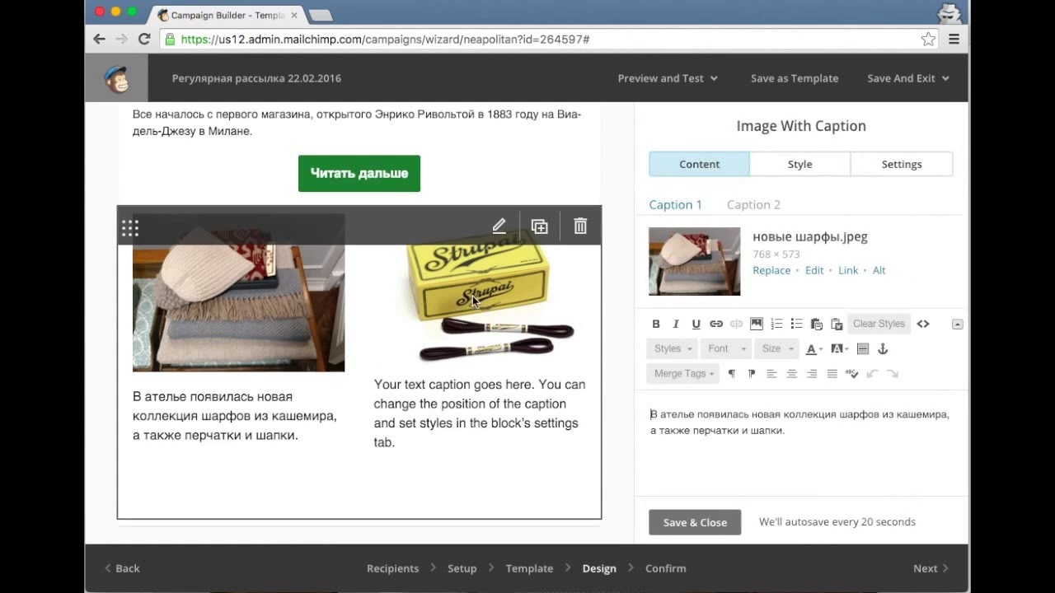The image size is (1055, 593).
Task: Insert a horizontal rule with the toolbar icon
Action: coord(863,349)
